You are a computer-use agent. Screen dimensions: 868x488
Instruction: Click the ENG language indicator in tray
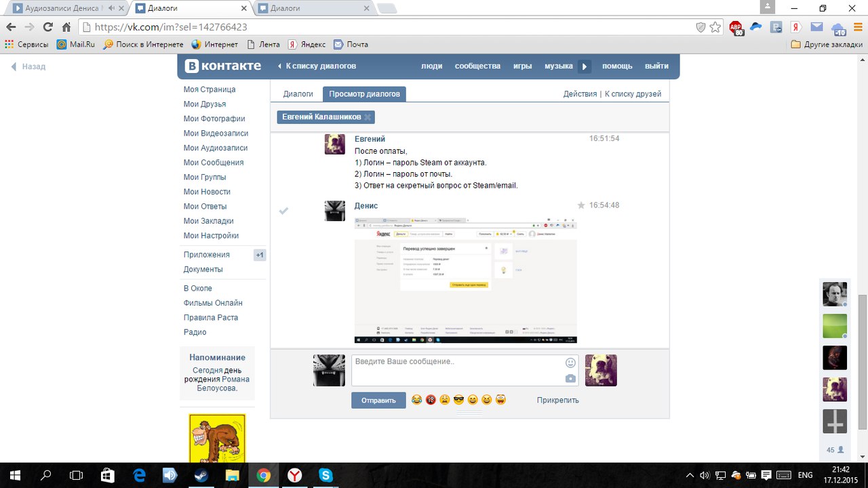(805, 475)
